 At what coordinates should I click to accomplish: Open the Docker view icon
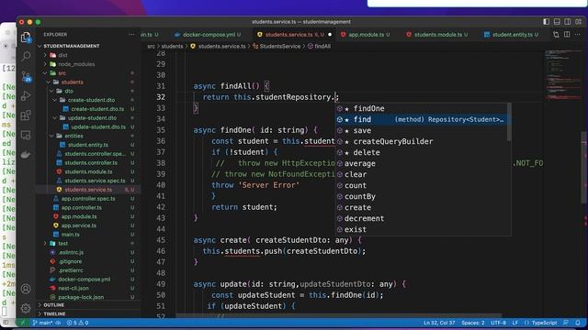(26, 155)
